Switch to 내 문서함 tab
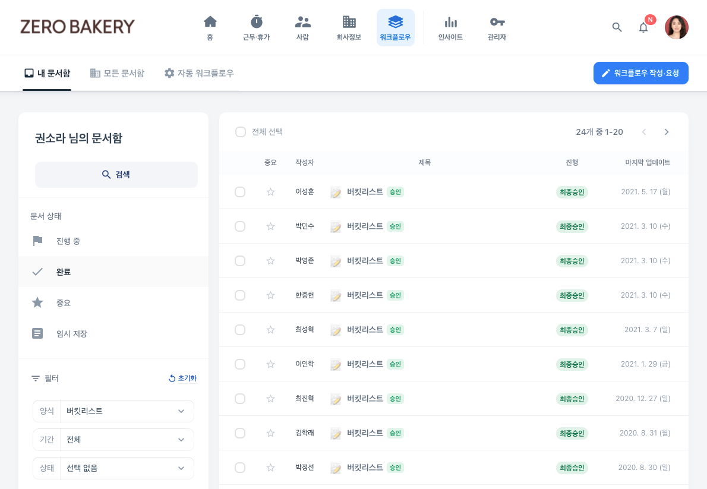Viewport: 707px width, 489px height. point(47,73)
